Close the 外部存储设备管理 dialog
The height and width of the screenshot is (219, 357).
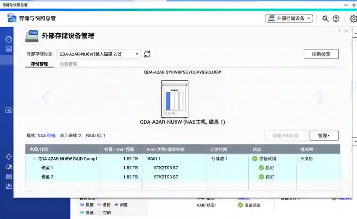coord(346,31)
